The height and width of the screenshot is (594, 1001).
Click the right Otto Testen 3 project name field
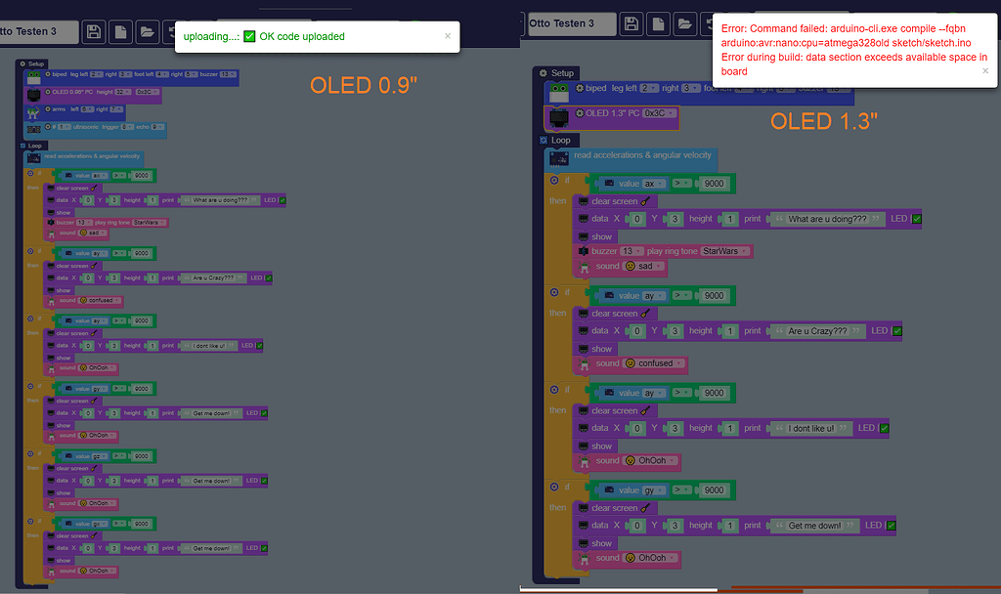[x=572, y=23]
